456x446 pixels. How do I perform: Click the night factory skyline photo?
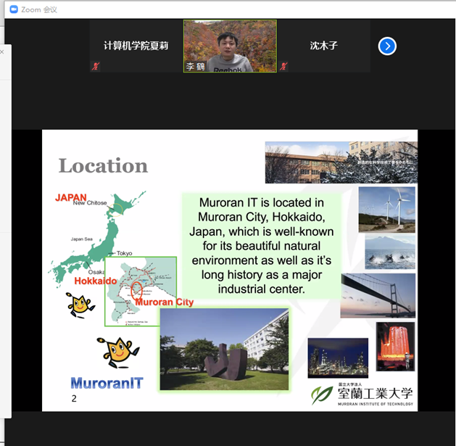338,358
